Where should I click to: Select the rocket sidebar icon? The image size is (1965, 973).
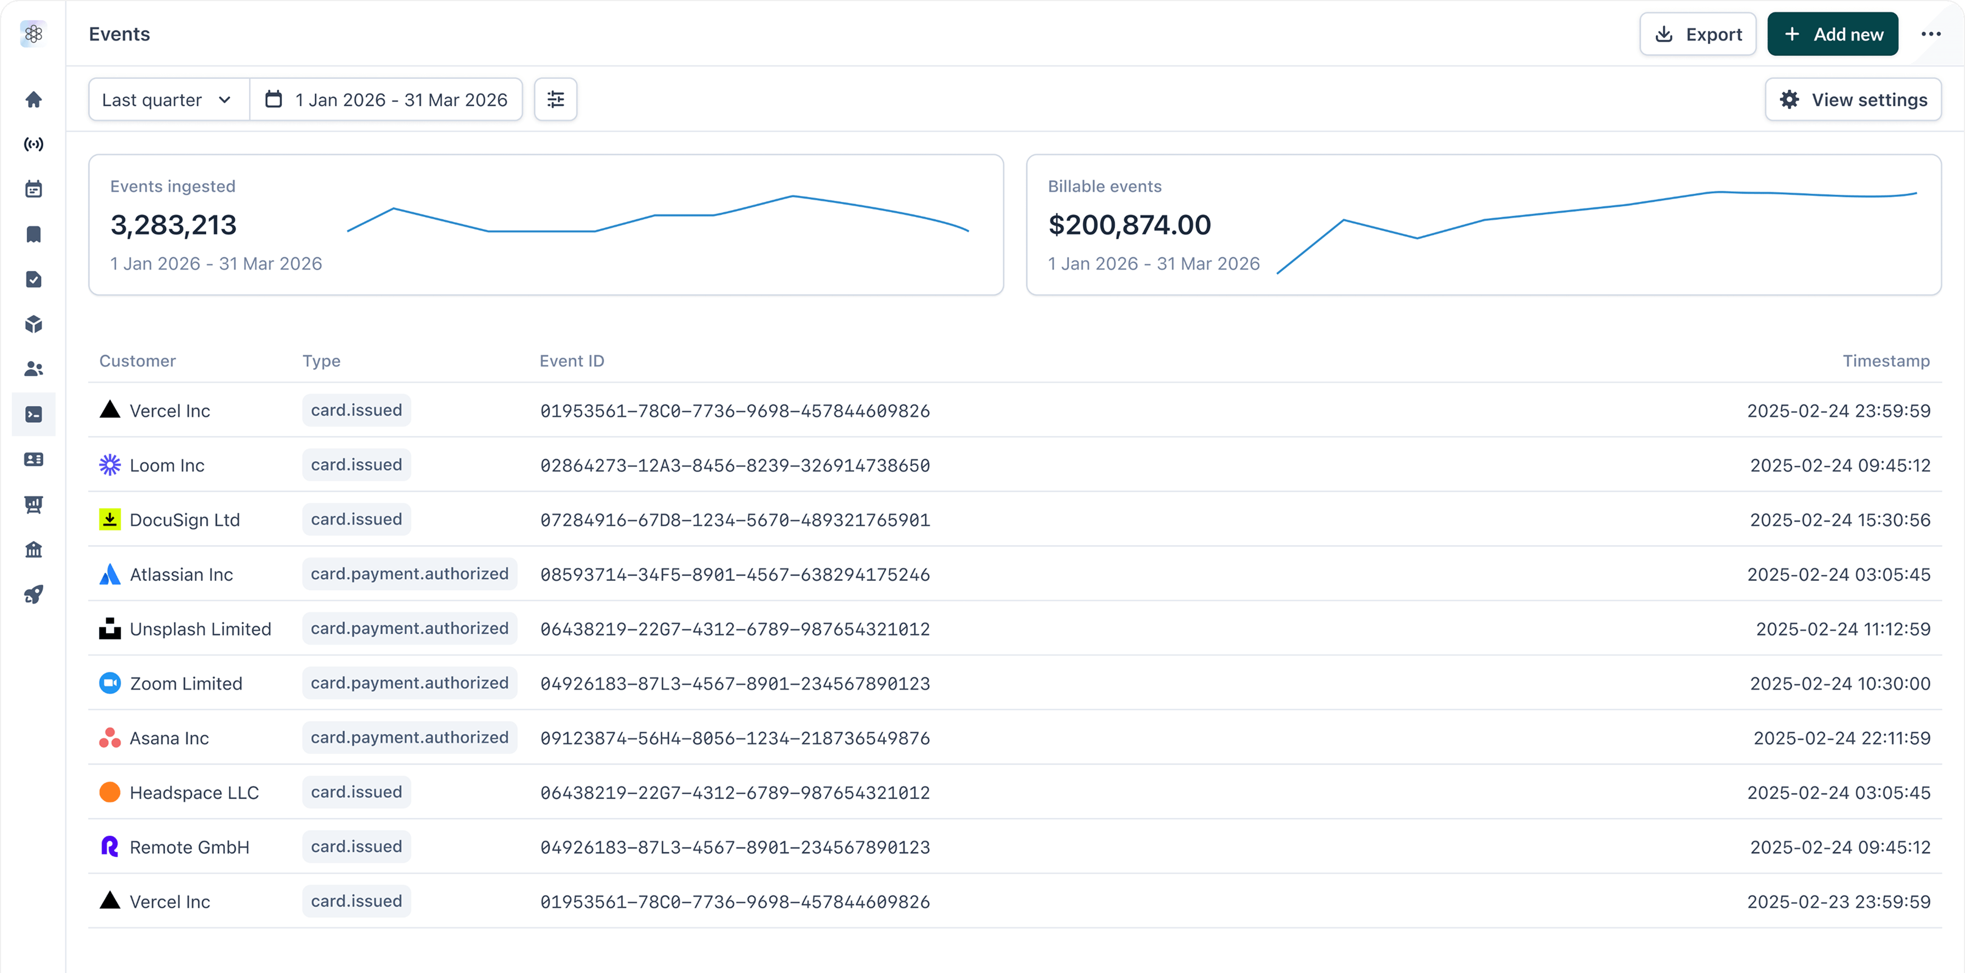tap(33, 595)
